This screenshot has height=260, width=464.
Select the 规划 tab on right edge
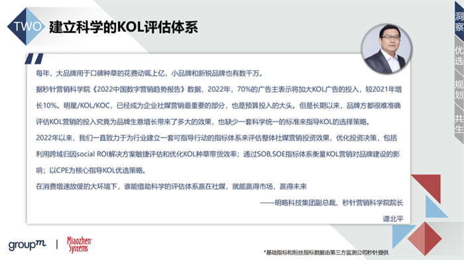(459, 89)
